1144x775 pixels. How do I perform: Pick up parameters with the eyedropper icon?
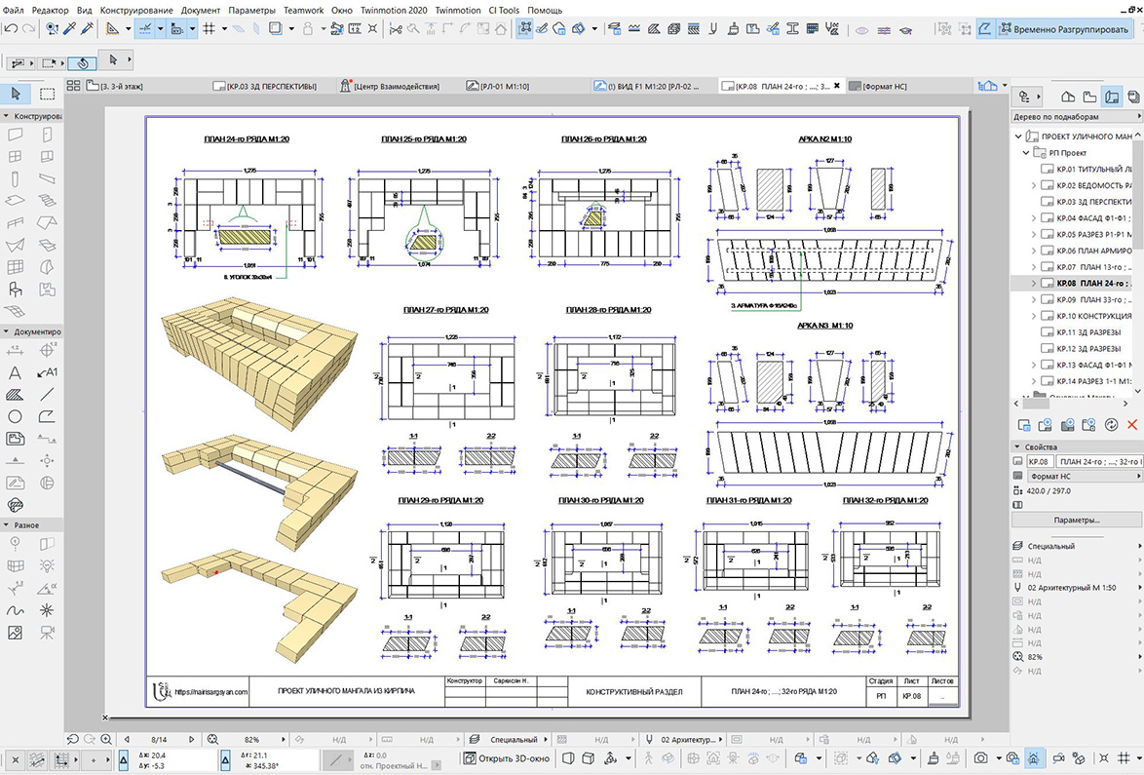(69, 28)
